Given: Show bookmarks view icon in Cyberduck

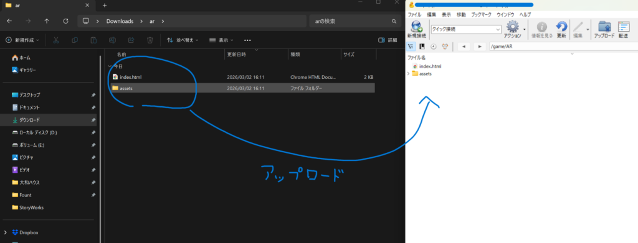Looking at the screenshot, I should pyautogui.click(x=422, y=47).
